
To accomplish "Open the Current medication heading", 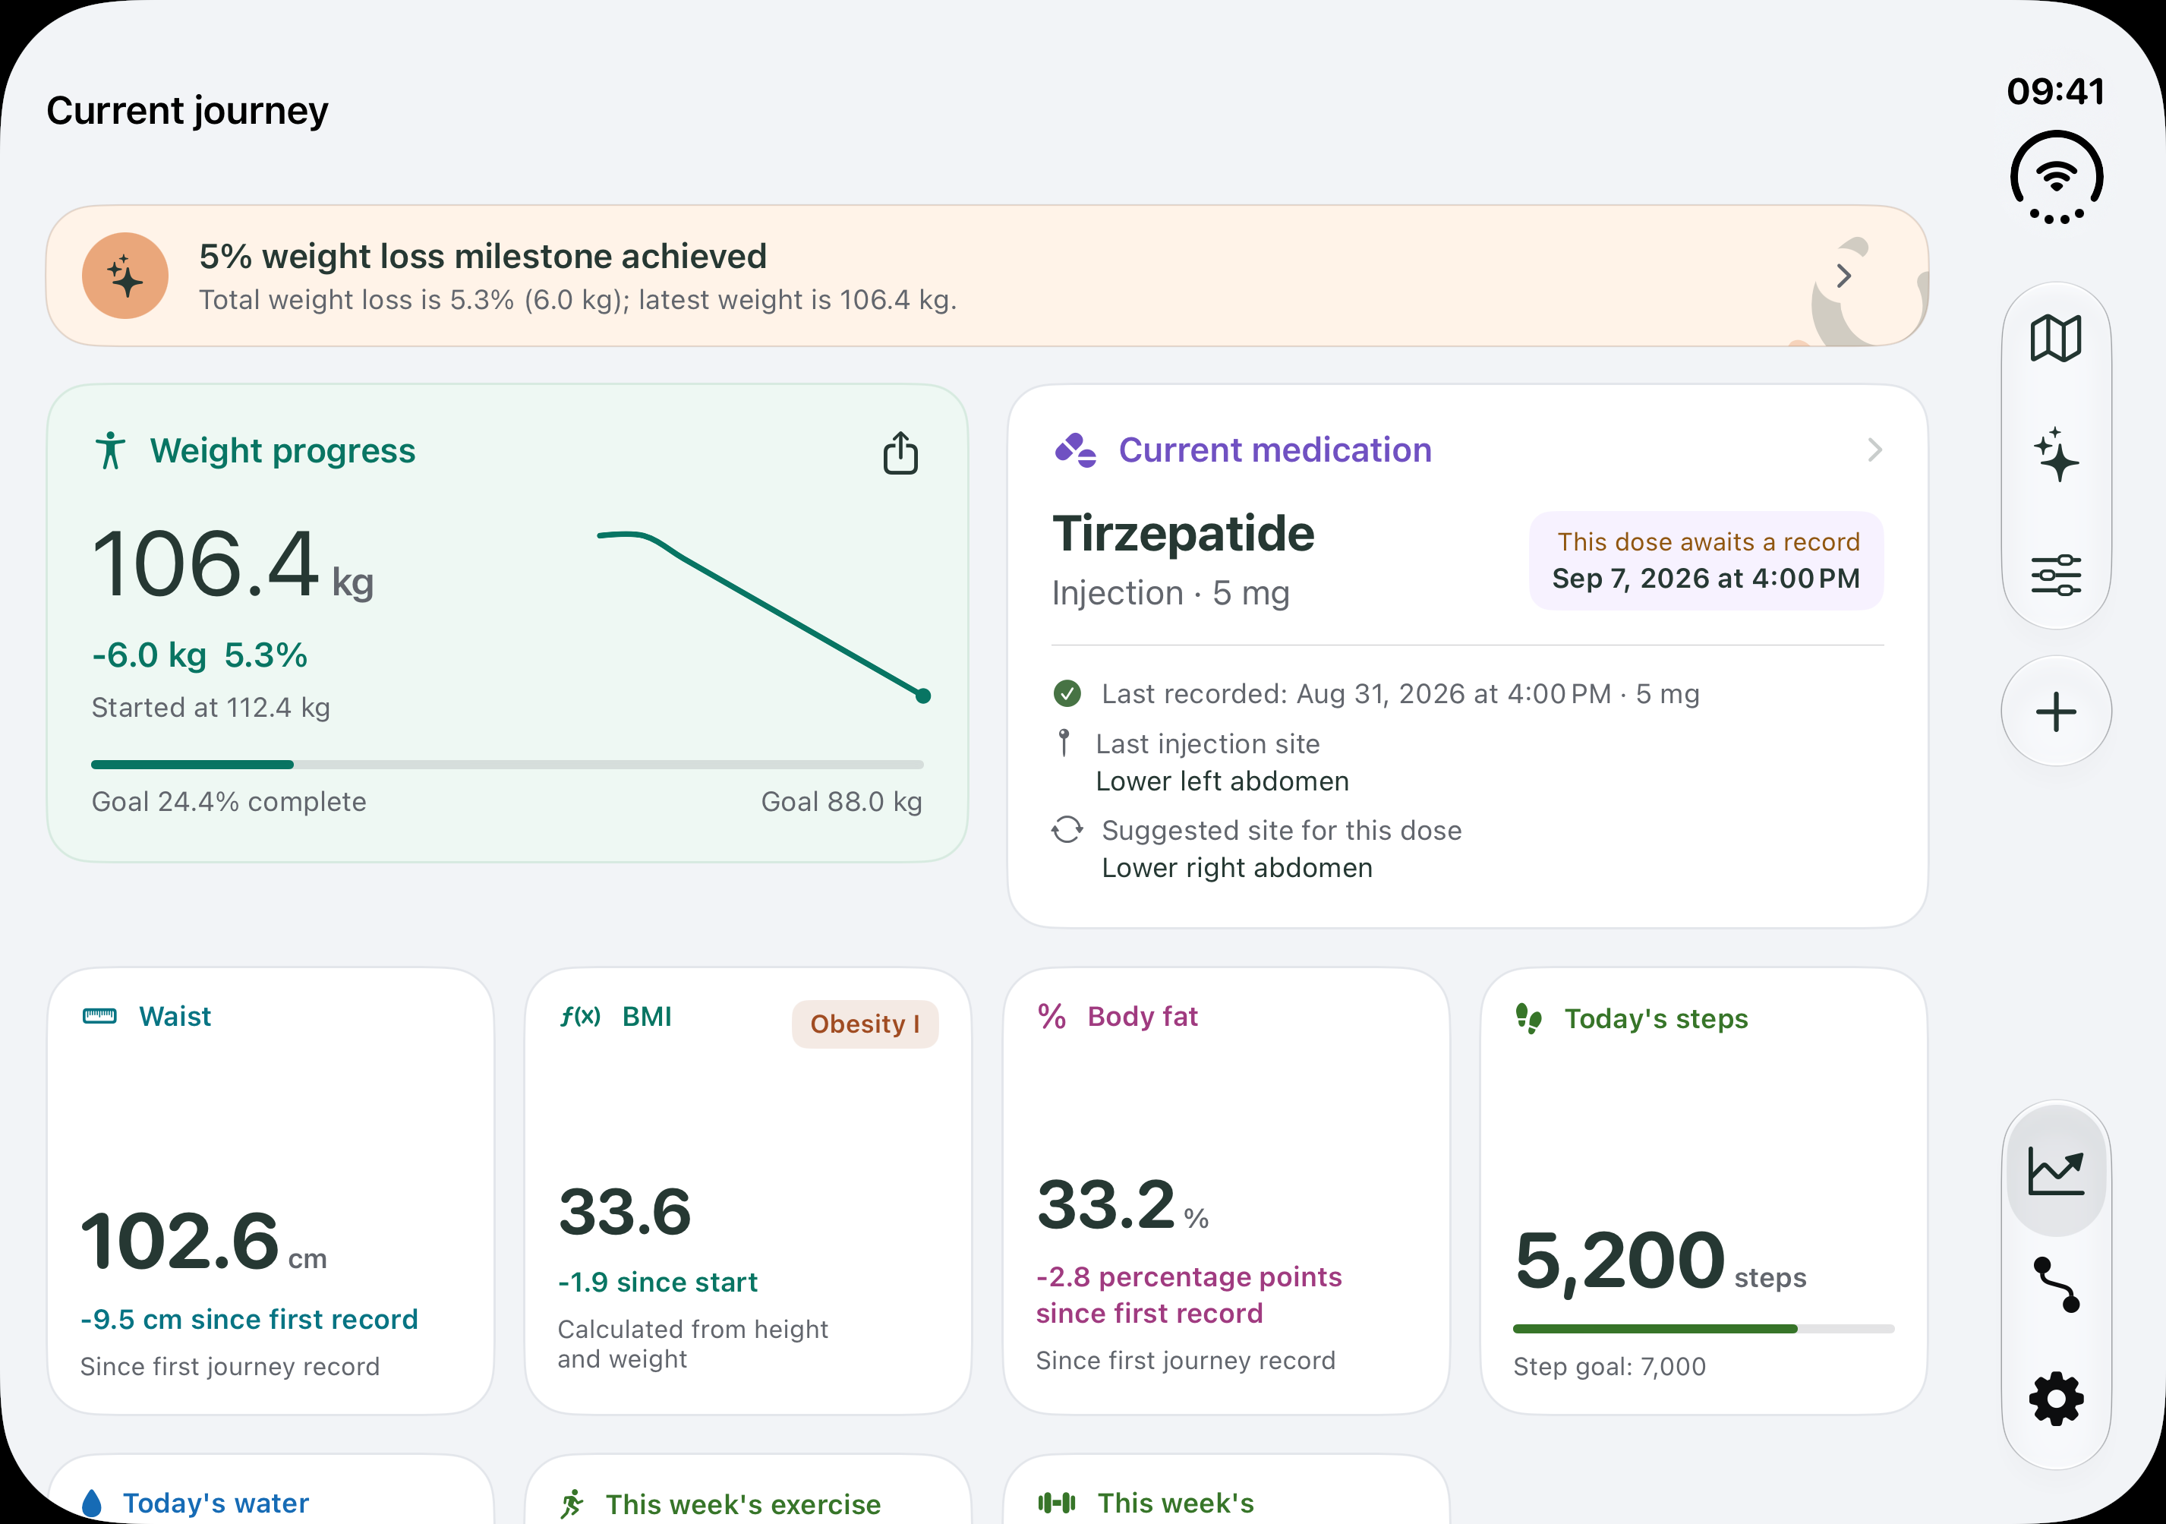I will pyautogui.click(x=1275, y=450).
